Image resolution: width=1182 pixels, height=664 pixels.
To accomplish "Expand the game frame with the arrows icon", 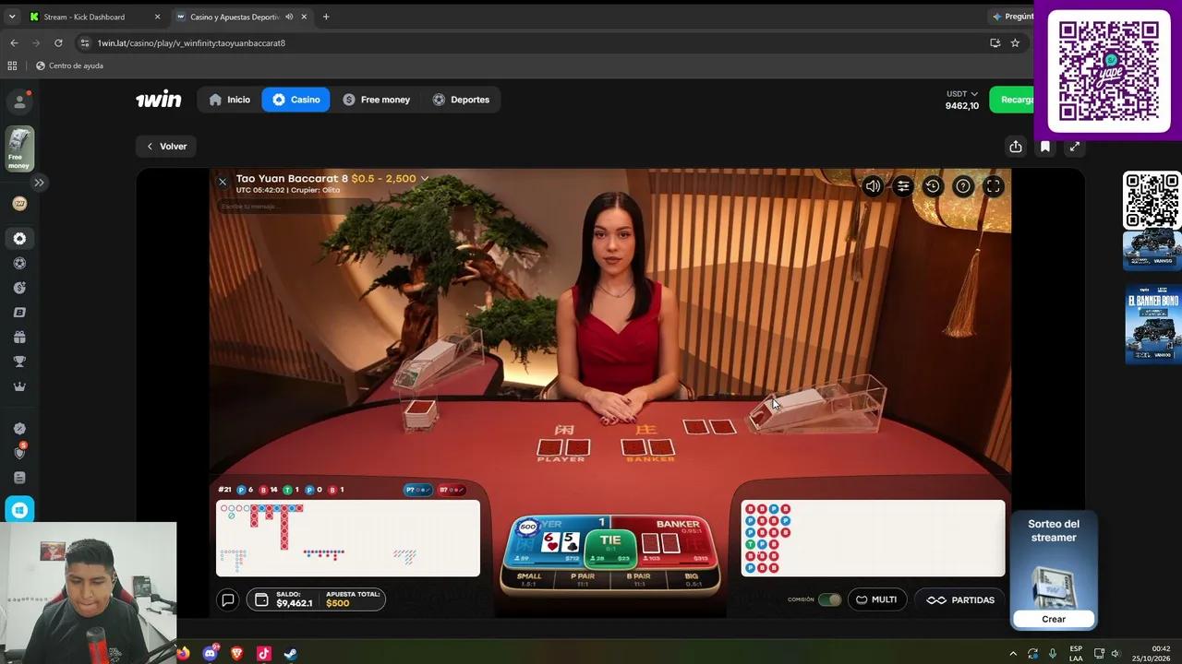I will 1075,147.
